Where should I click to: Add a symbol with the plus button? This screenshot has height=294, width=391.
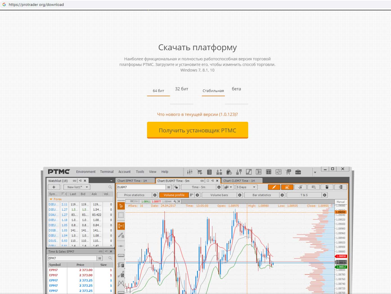tap(54, 187)
